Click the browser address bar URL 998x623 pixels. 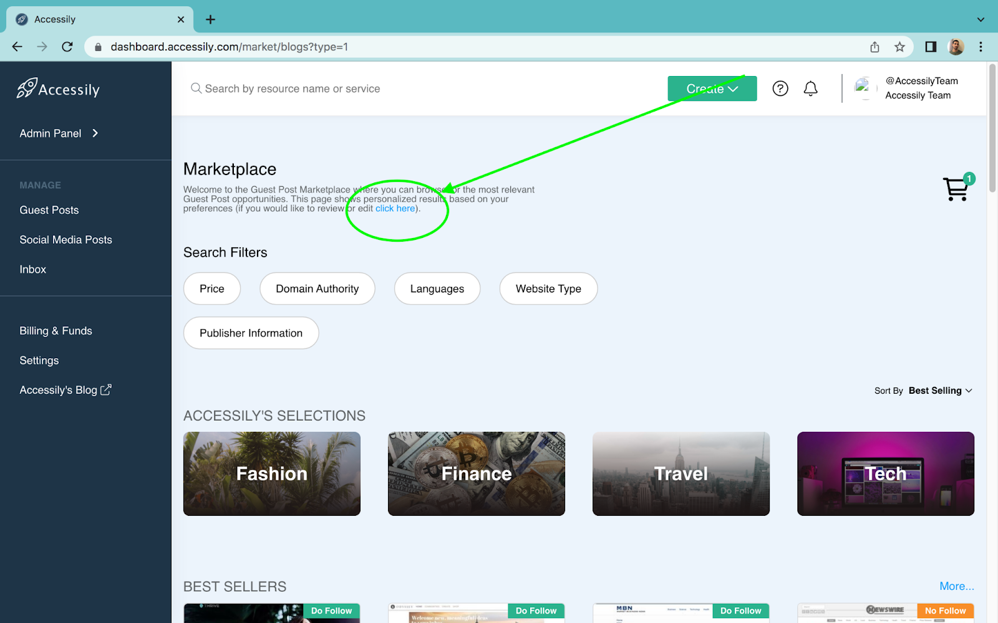pos(229,47)
